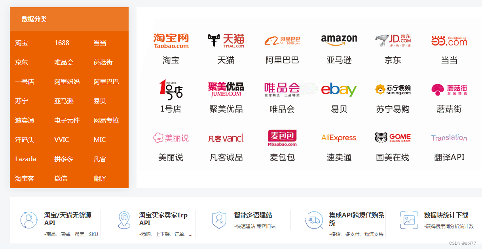Select the Suning lion logo
The image size is (482, 249).
click(x=393, y=90)
